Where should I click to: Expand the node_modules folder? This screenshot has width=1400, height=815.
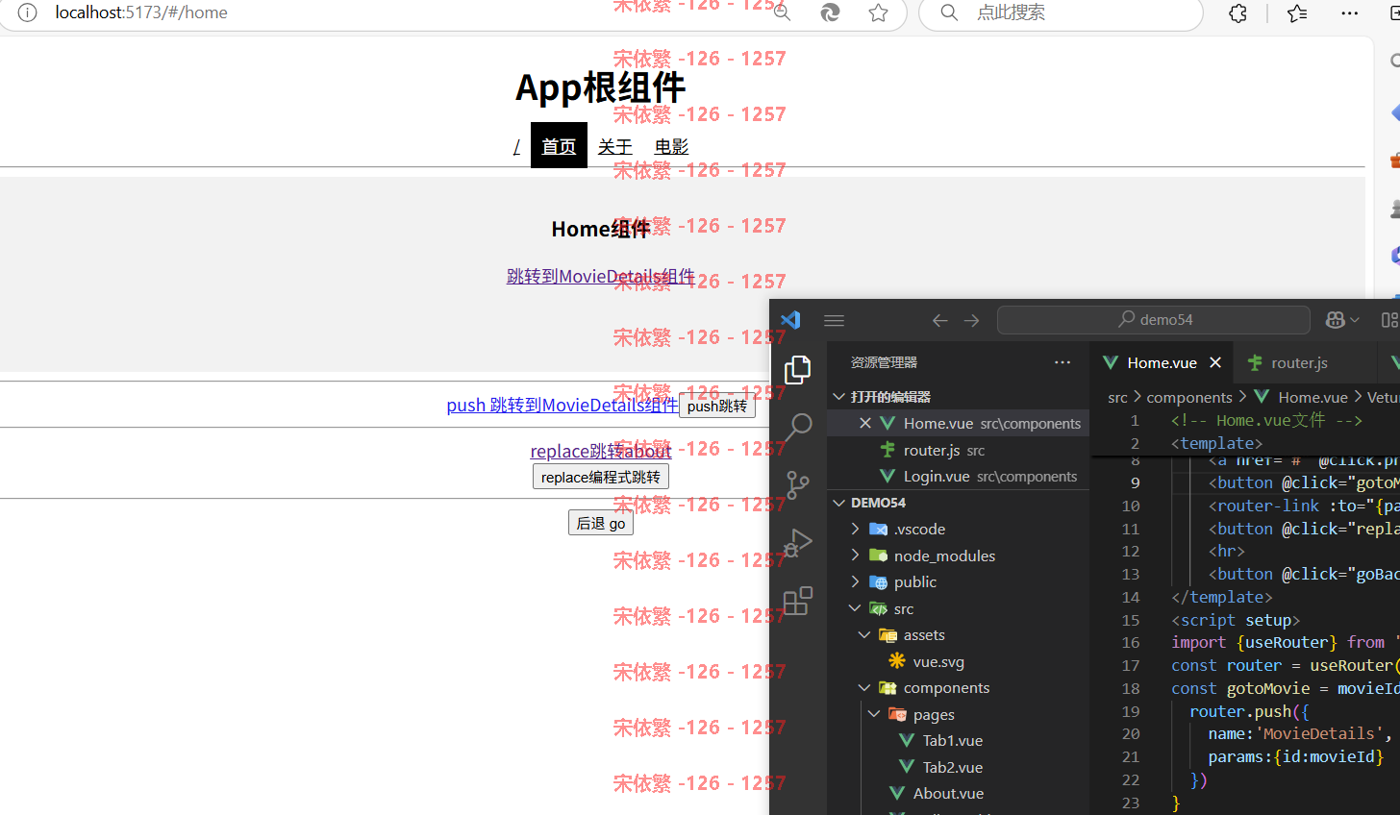point(855,556)
